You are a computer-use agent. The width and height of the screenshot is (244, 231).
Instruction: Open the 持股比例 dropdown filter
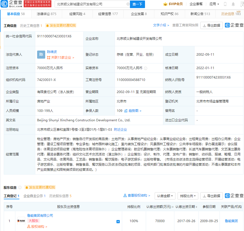tap(188, 196)
